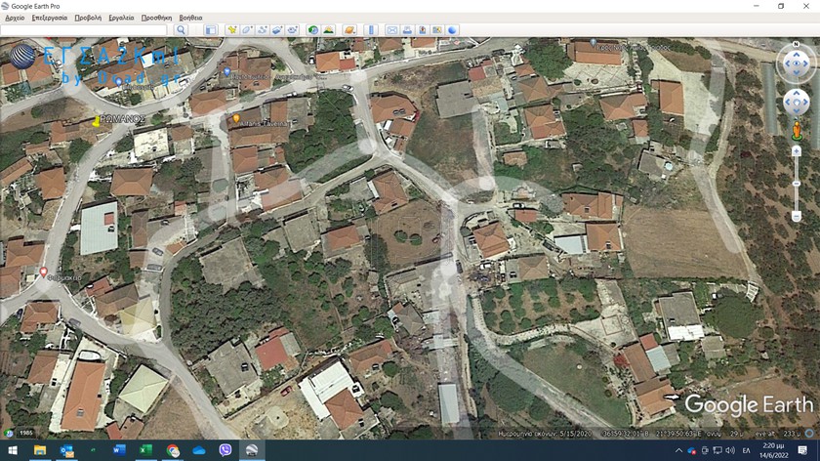Click the orange Street View pegman

pos(797,131)
